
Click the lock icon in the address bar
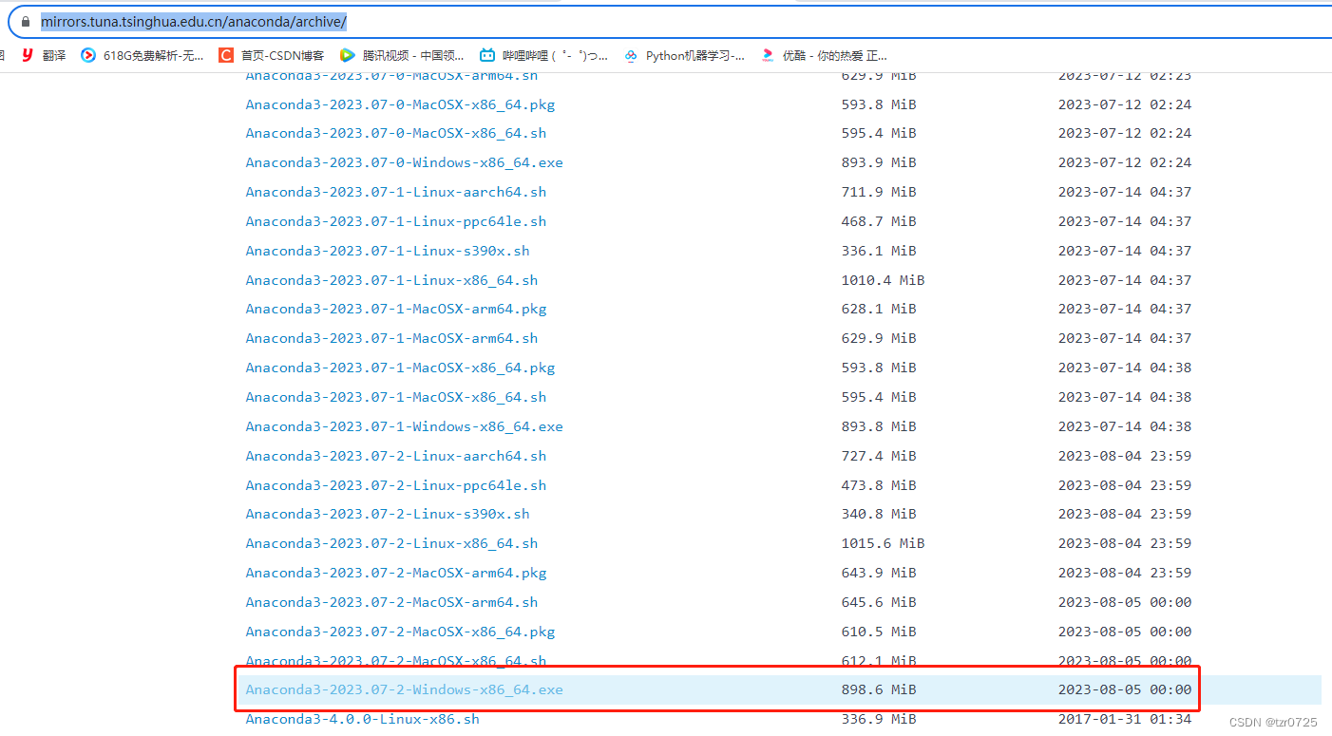pyautogui.click(x=26, y=21)
